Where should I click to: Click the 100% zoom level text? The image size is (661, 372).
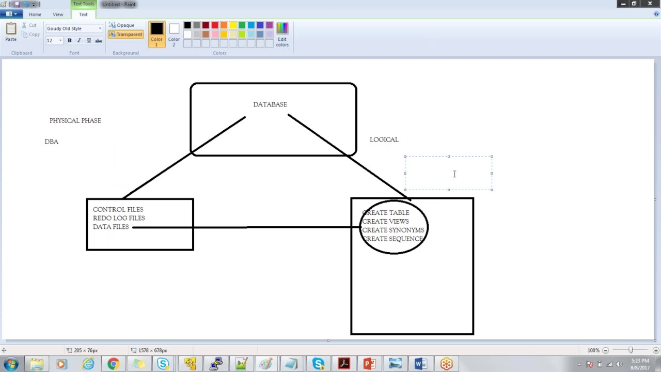pyautogui.click(x=593, y=350)
